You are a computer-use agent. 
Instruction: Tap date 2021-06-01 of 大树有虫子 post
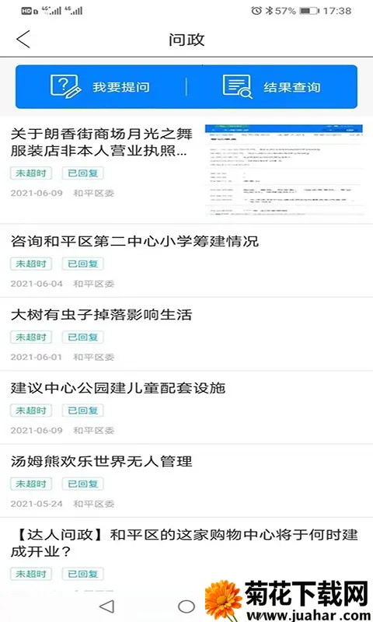click(x=37, y=357)
